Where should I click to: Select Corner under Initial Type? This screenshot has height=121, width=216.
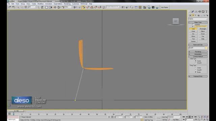pos(196,61)
